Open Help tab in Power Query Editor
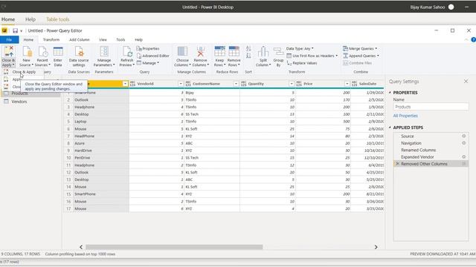 (139, 39)
